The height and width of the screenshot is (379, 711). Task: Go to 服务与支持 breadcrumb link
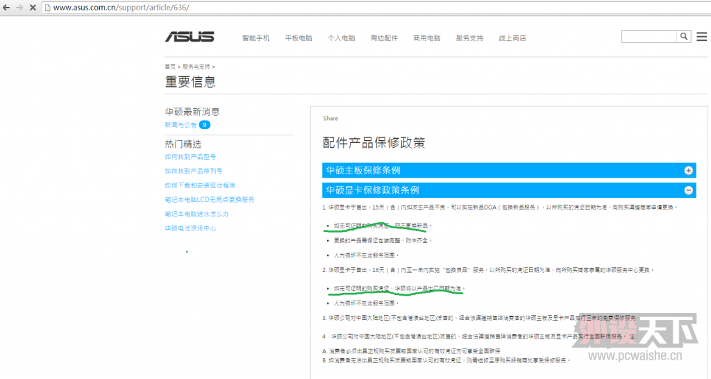(x=196, y=67)
